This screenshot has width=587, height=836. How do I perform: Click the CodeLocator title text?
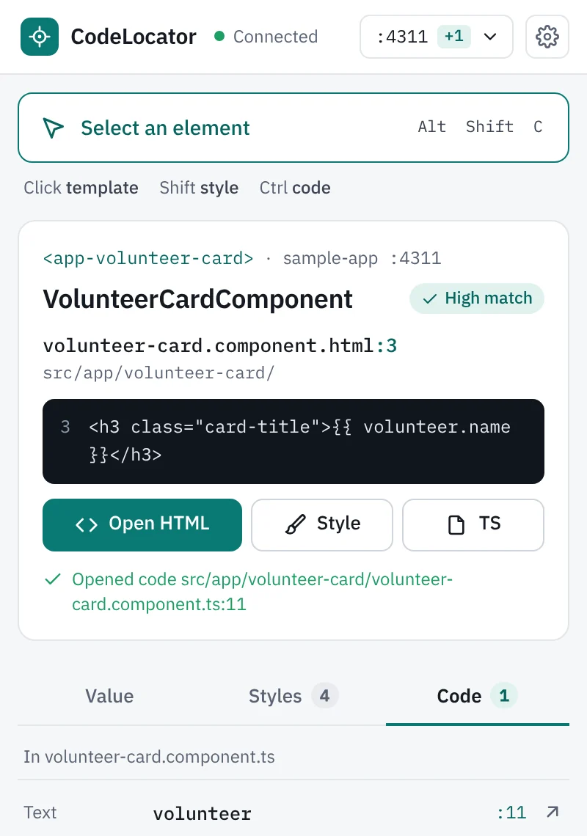tap(134, 37)
